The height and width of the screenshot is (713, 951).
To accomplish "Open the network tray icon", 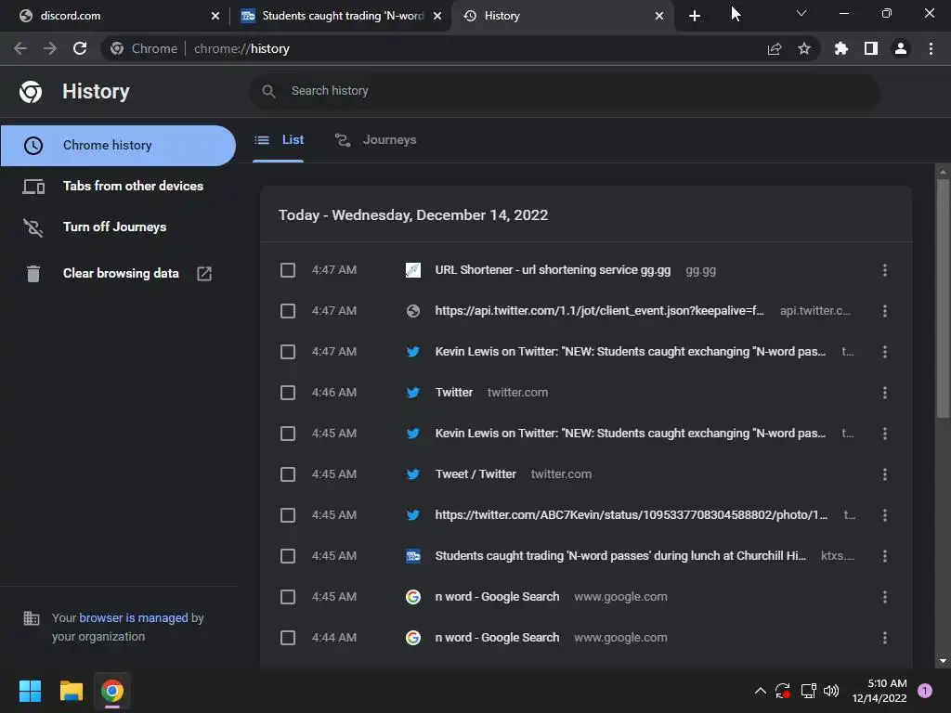I will 808,690.
